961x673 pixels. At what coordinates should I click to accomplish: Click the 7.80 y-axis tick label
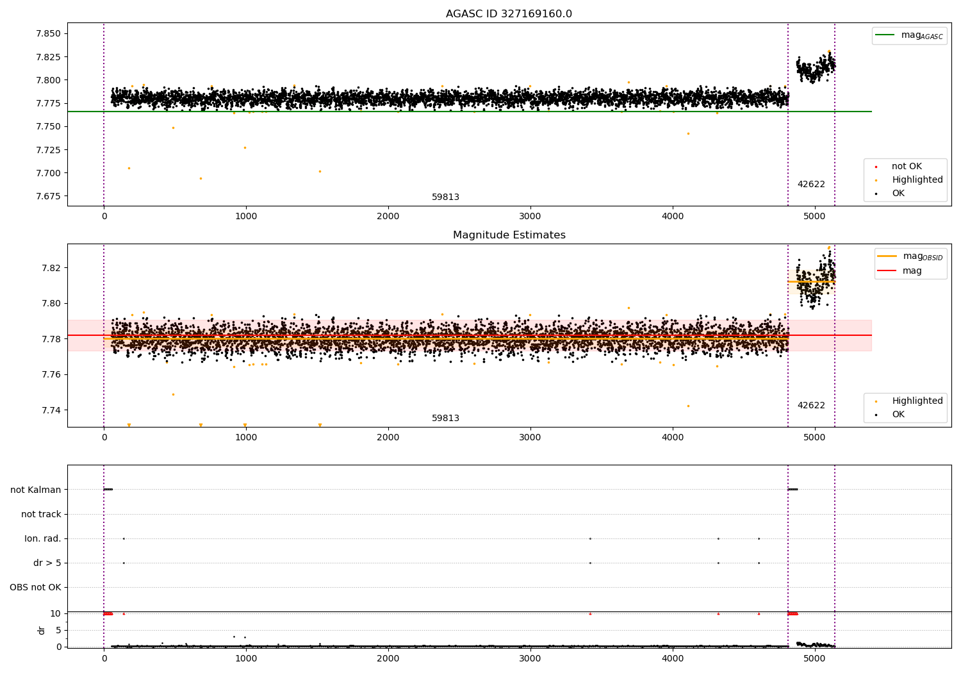click(51, 303)
